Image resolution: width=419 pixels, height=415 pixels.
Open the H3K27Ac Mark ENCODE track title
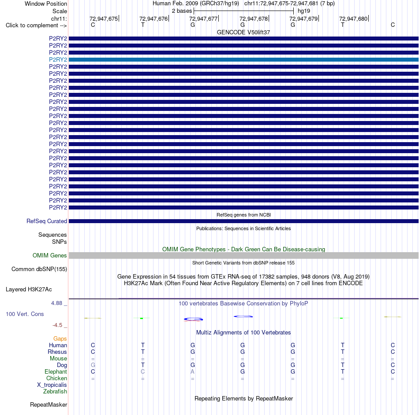[x=243, y=283]
